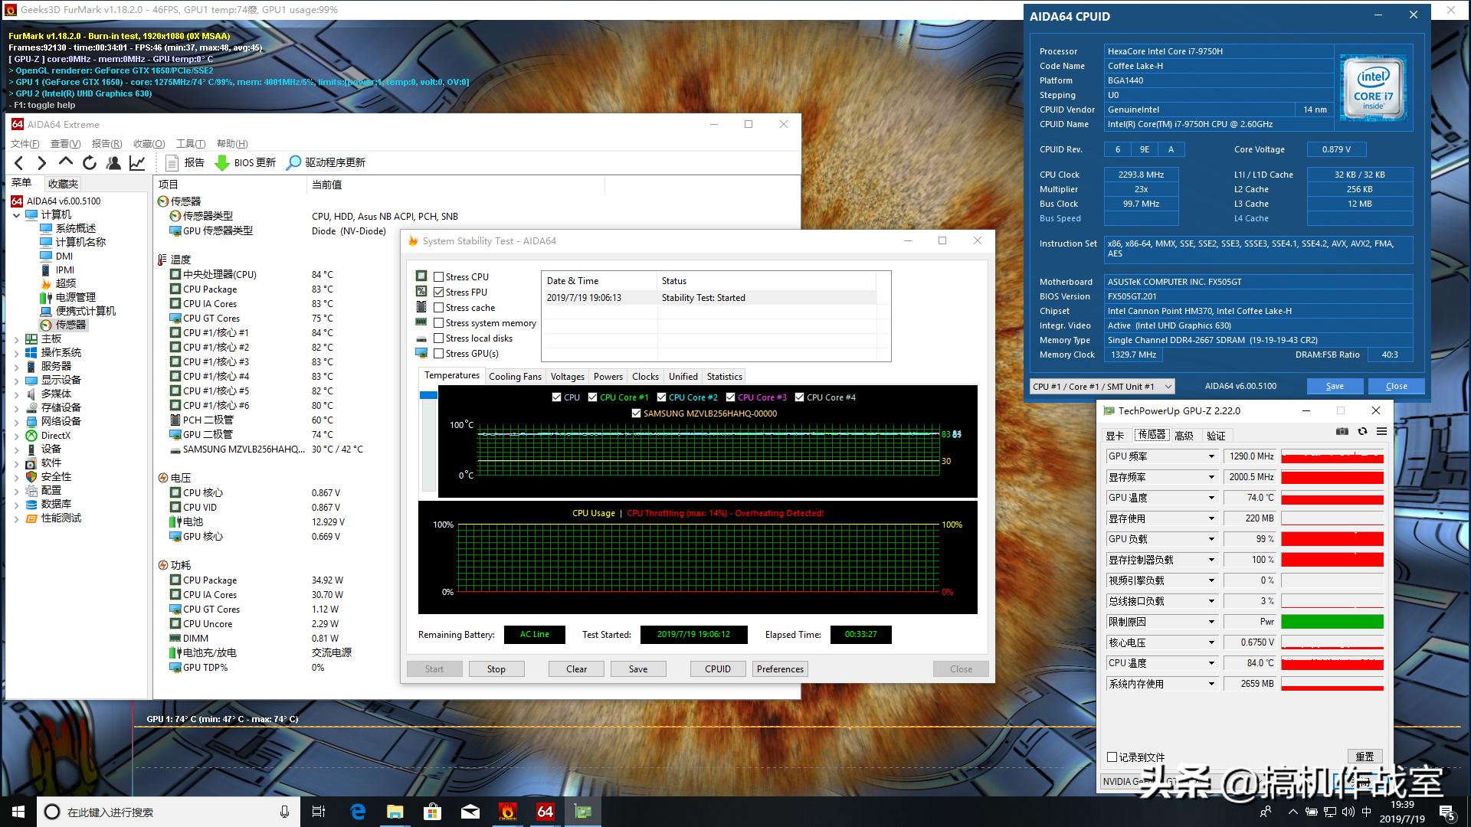Enable Stress GPU(s) checkbox
This screenshot has width=1471, height=827.
pyautogui.click(x=439, y=354)
